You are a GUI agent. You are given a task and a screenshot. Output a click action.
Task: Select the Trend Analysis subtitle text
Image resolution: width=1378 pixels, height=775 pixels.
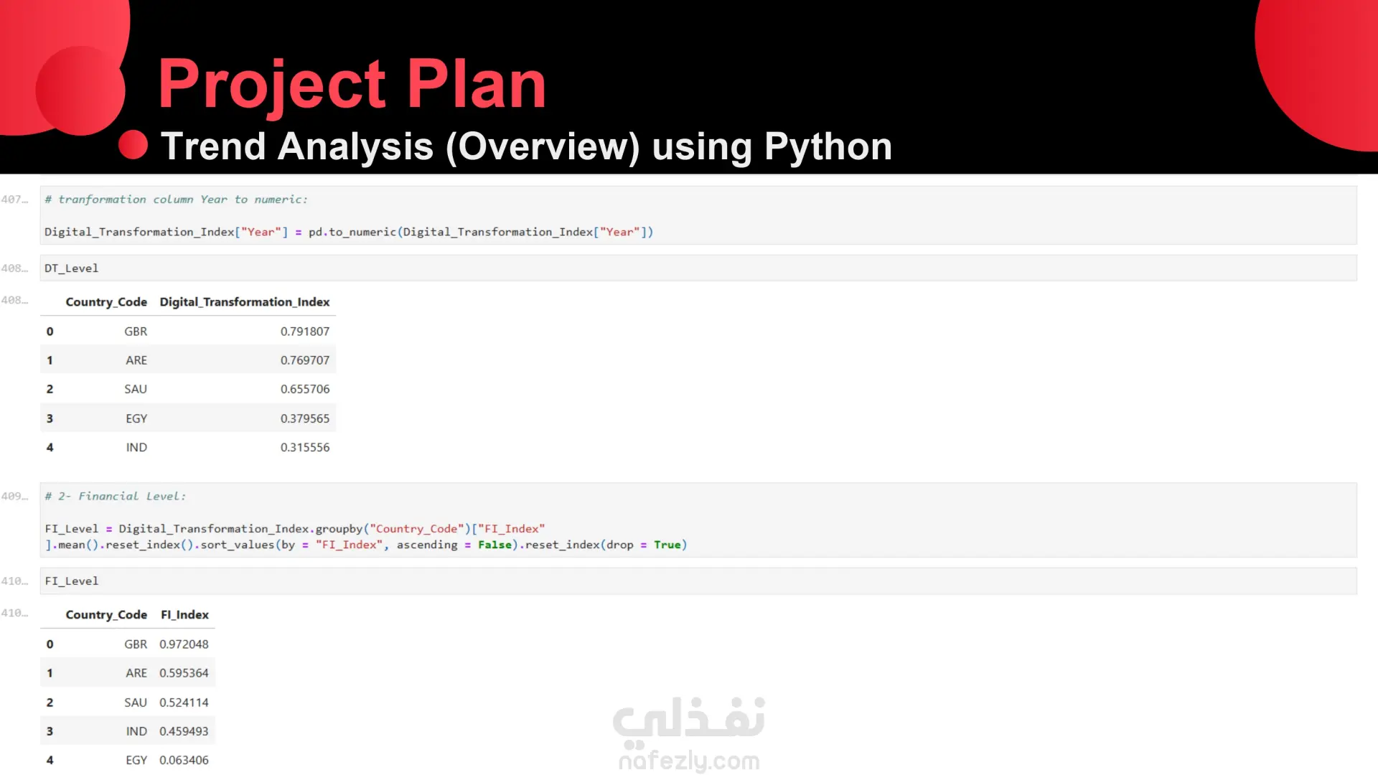pyautogui.click(x=526, y=146)
